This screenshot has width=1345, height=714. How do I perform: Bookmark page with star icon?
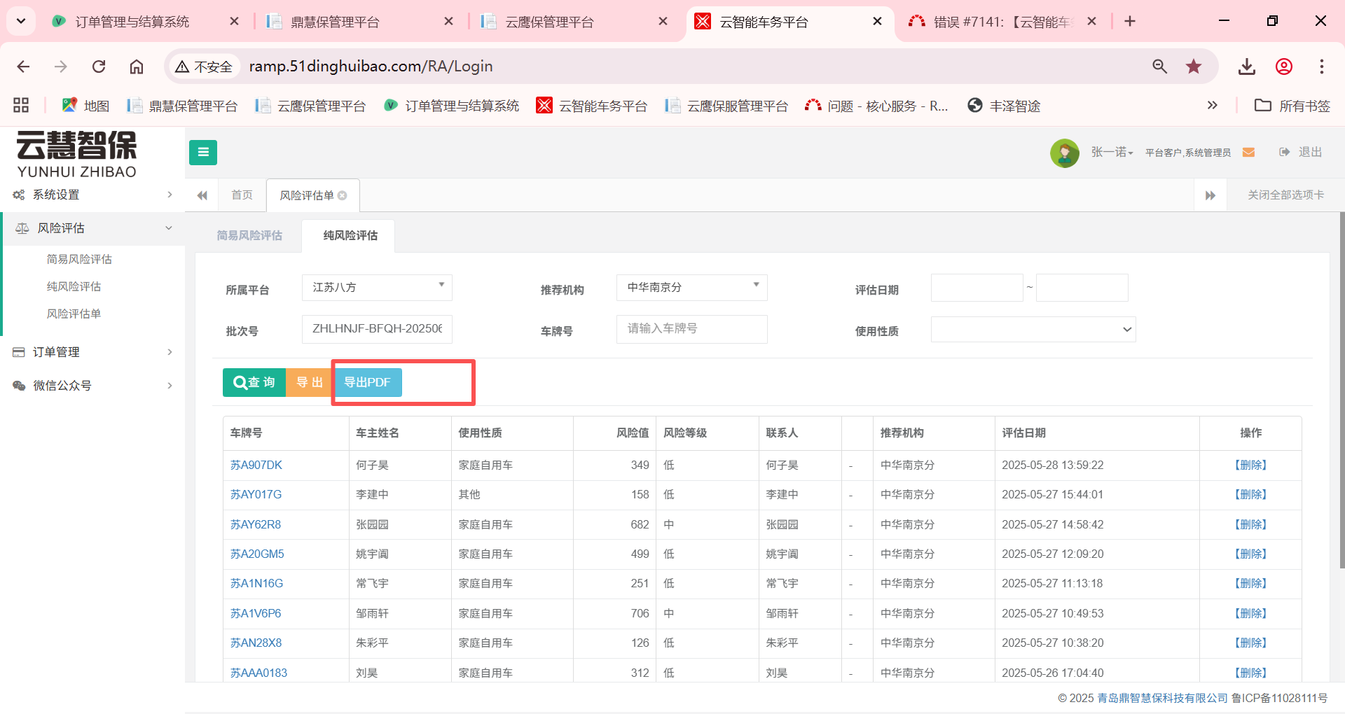tap(1194, 66)
